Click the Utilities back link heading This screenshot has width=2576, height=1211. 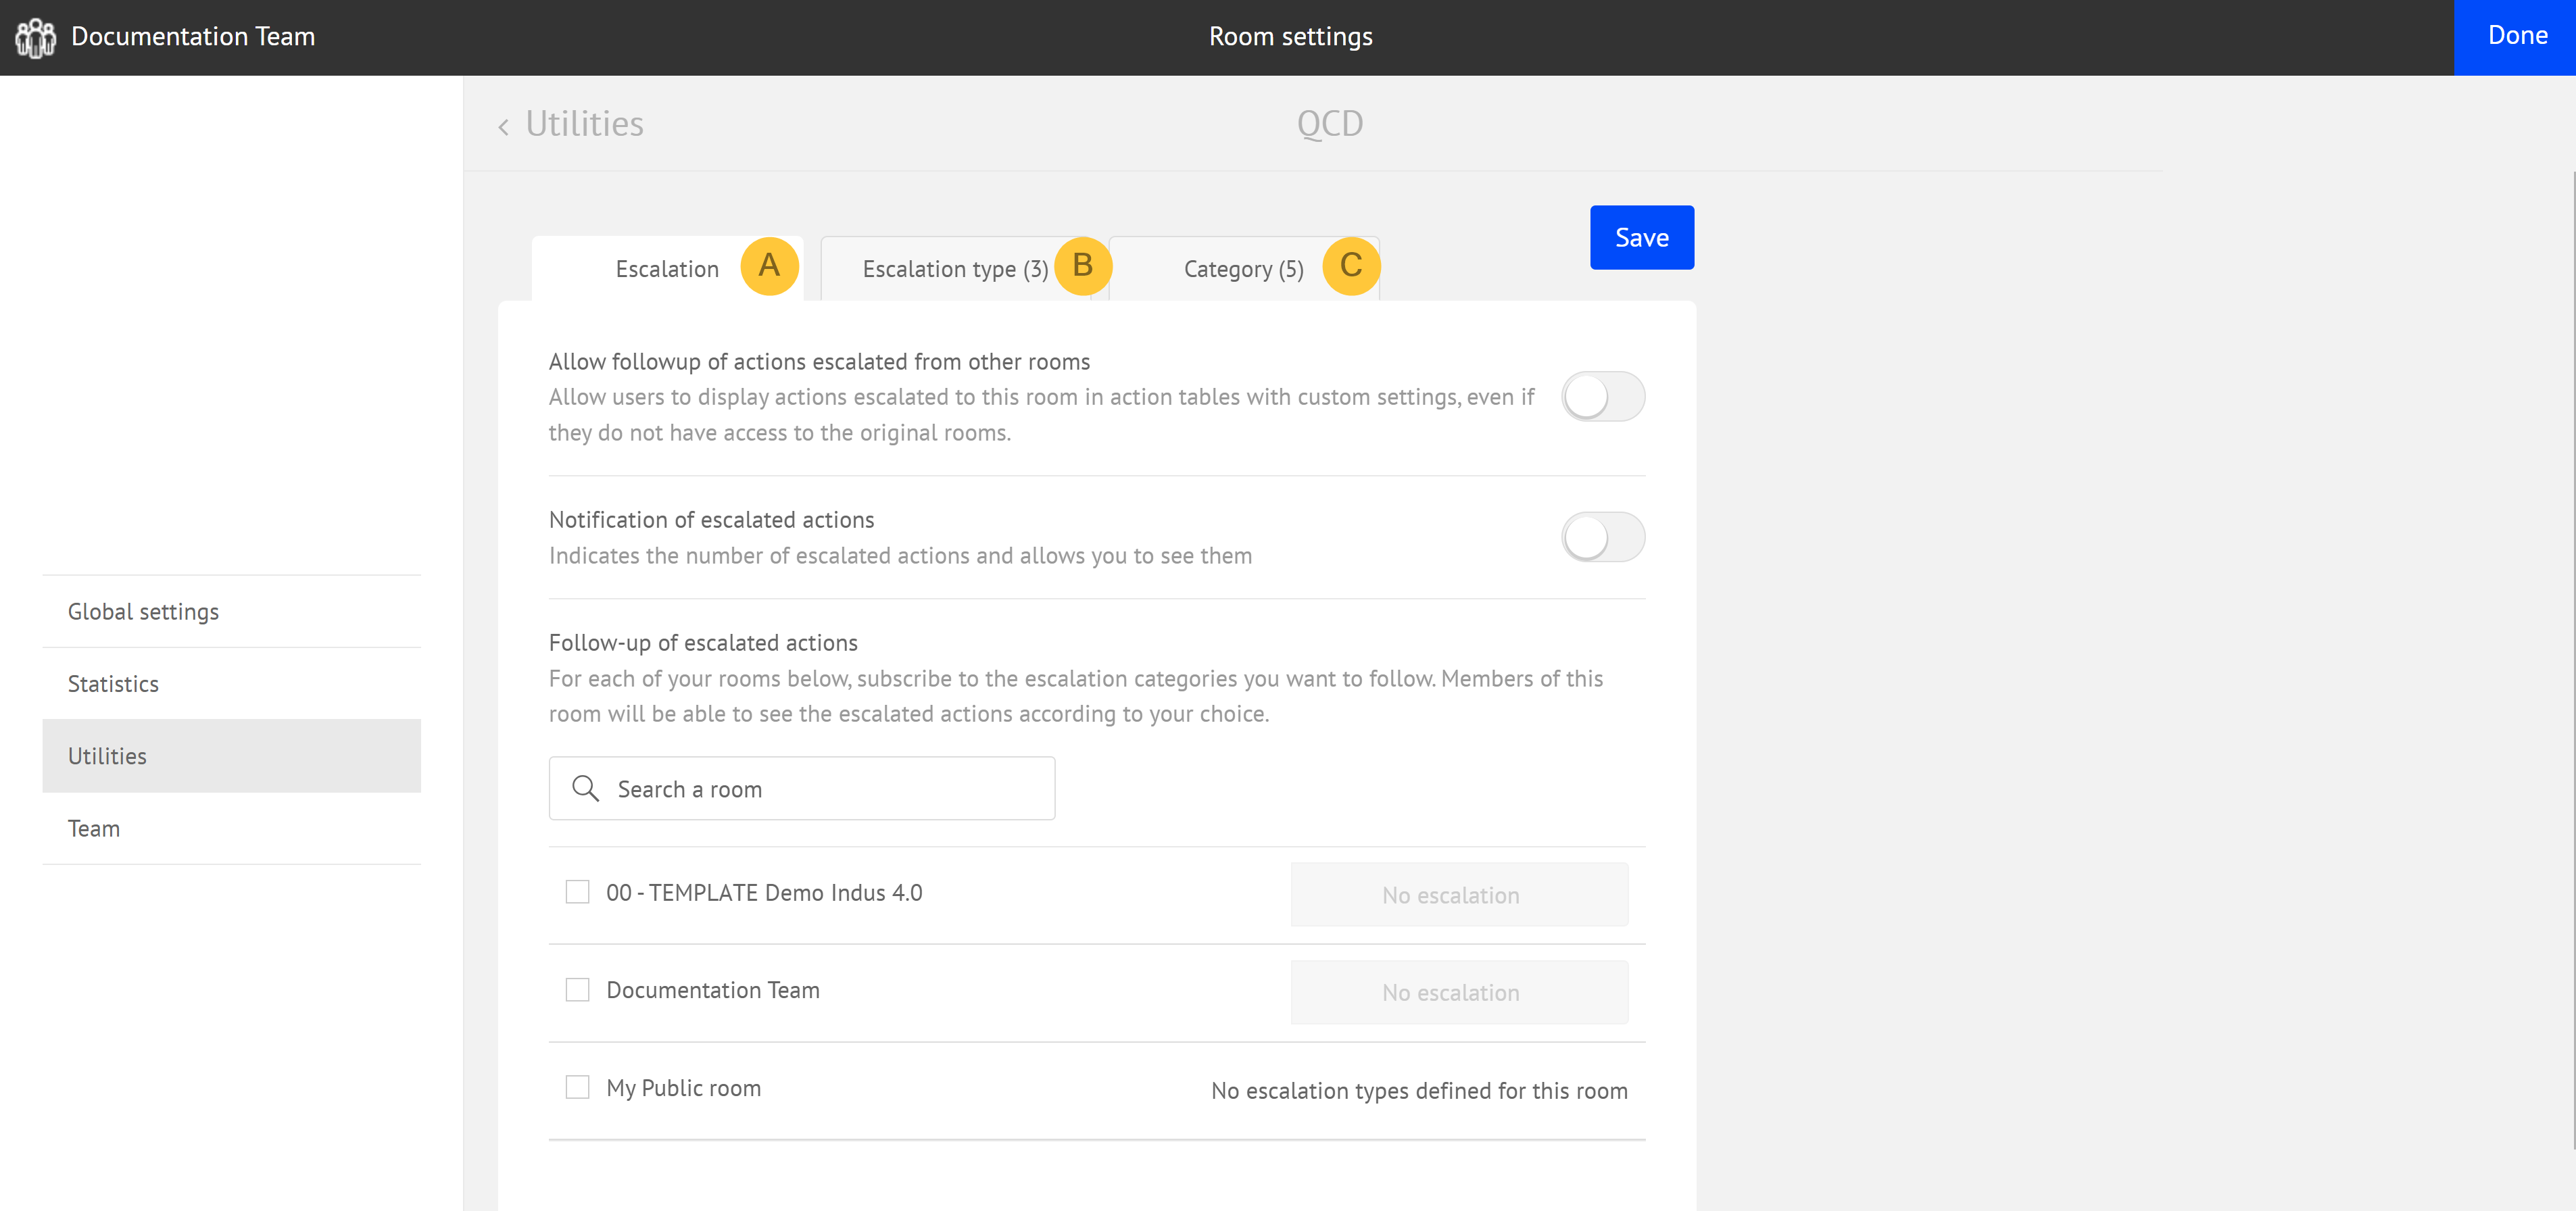coord(584,124)
